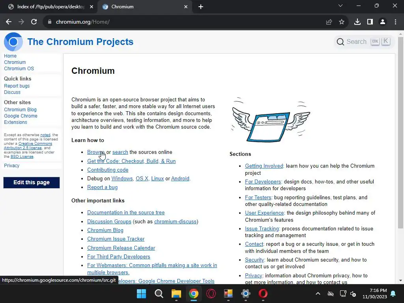Click the Chromium logo icon
Viewport: 404px width, 303px height.
pyautogui.click(x=13, y=42)
